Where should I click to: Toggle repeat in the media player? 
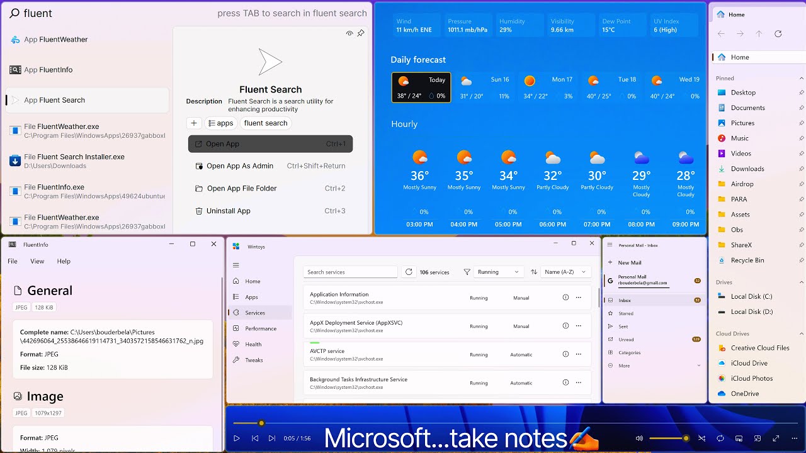pos(720,438)
